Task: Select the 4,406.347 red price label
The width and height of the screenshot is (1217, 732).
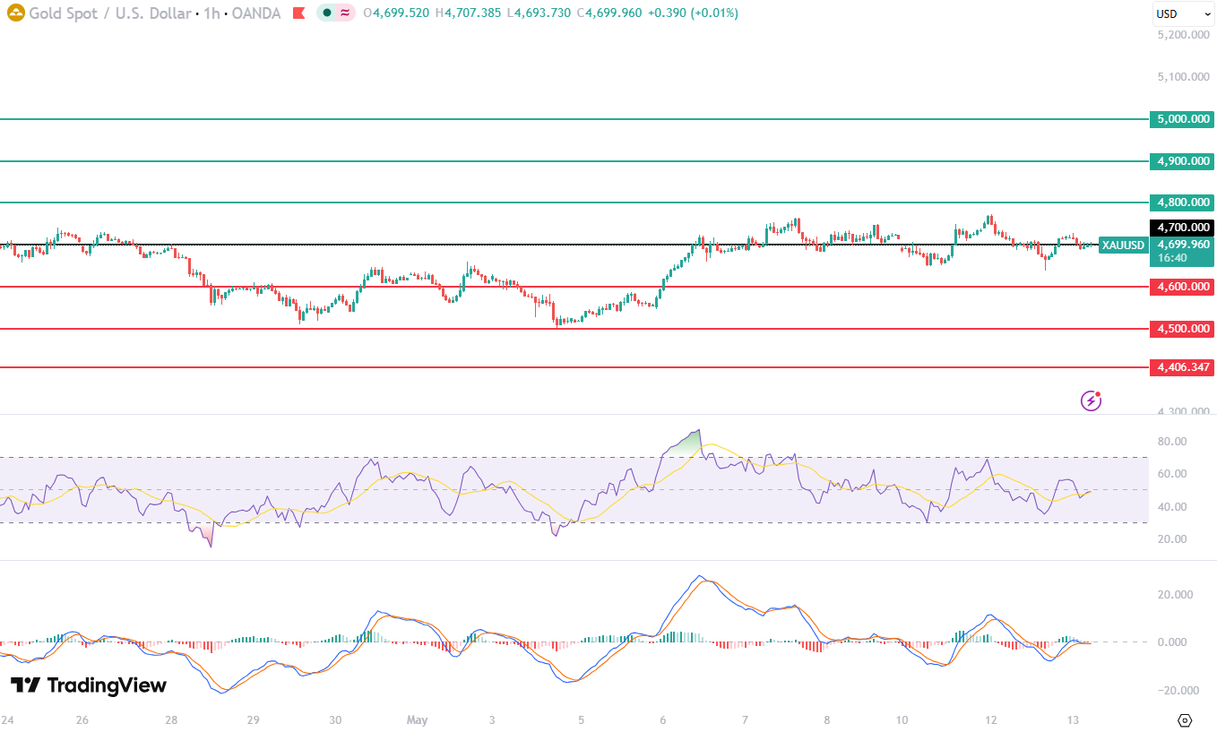Action: (x=1181, y=367)
